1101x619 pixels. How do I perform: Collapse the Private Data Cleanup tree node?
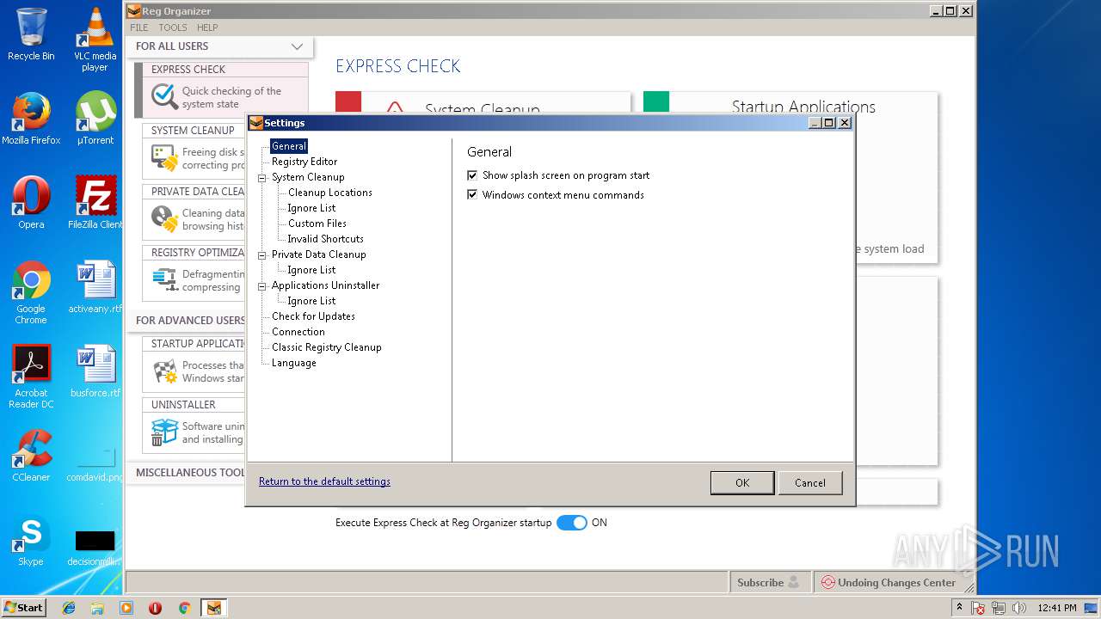pos(262,255)
